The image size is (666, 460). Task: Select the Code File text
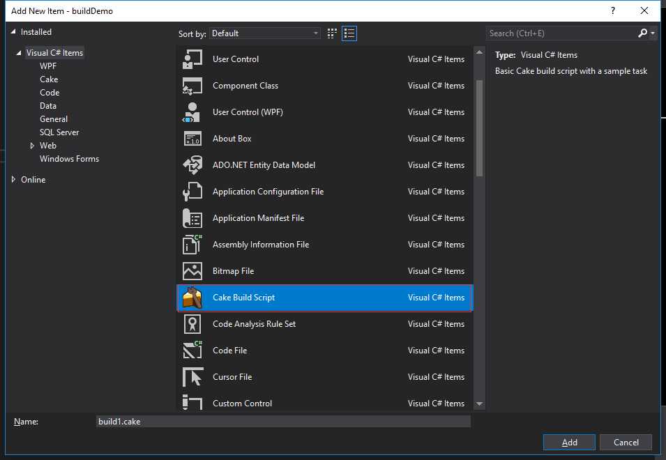point(229,350)
